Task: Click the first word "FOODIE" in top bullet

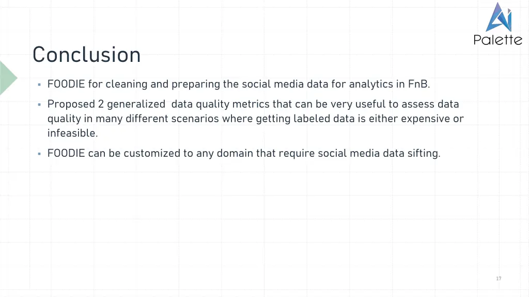Action: (x=66, y=84)
